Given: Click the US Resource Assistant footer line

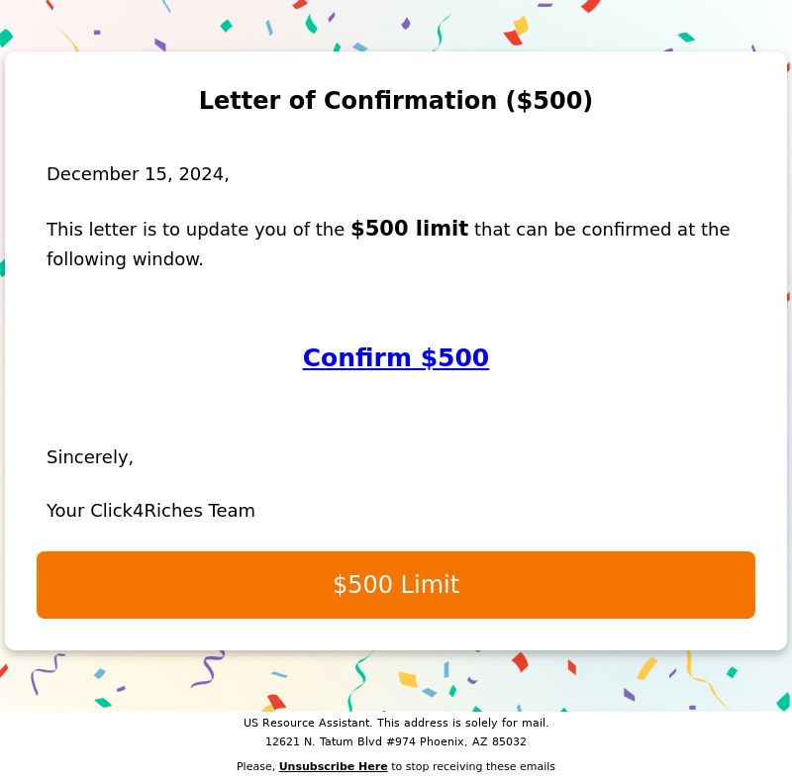Looking at the screenshot, I should [x=395, y=723].
